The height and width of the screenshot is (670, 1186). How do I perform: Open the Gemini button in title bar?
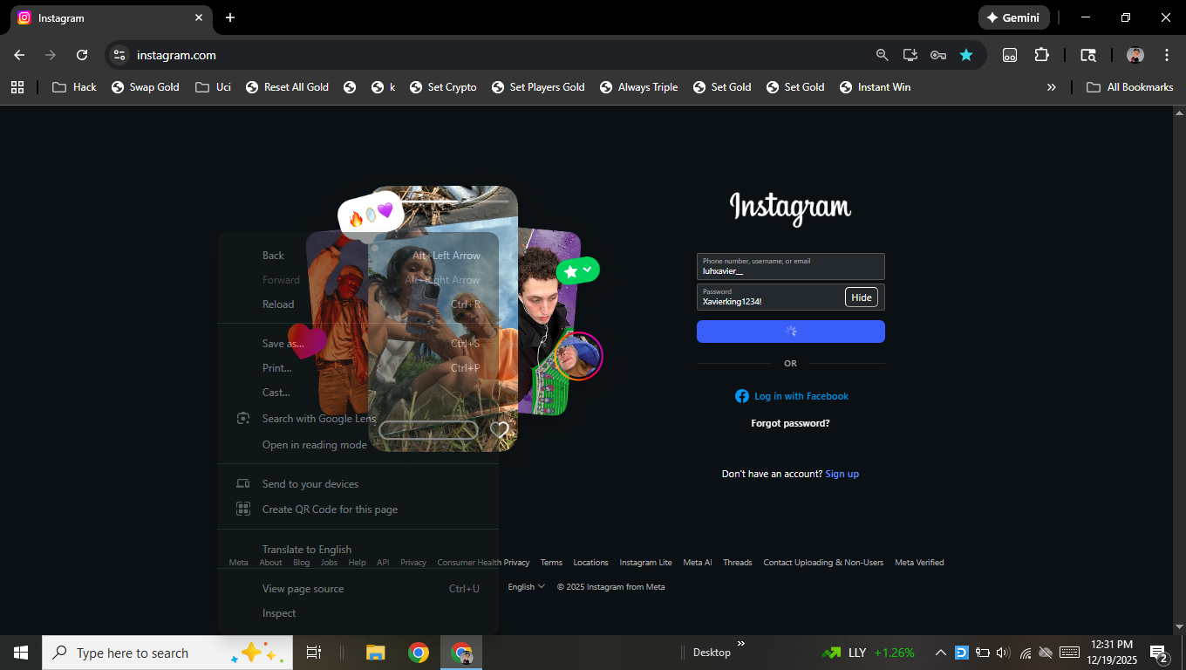coord(1013,17)
